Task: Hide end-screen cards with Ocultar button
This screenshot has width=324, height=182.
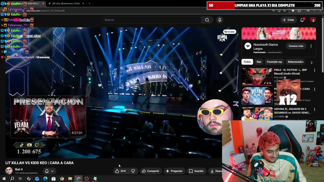Action: click(230, 32)
